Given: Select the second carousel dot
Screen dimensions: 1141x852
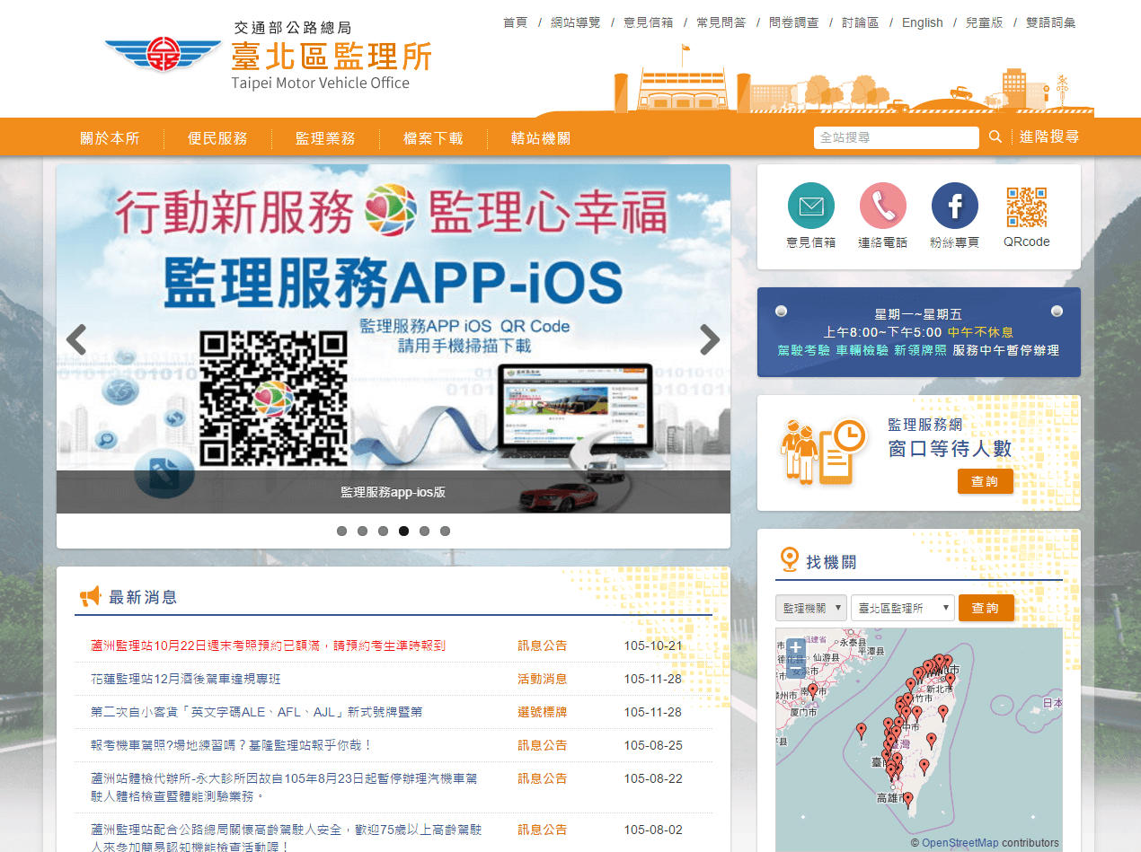Looking at the screenshot, I should pyautogui.click(x=362, y=531).
